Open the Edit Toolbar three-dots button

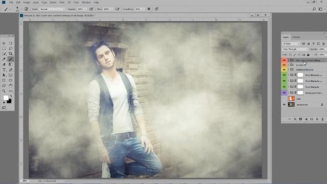(x=11, y=91)
